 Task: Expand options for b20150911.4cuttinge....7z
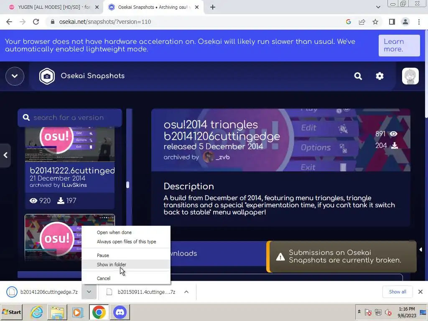click(186, 292)
